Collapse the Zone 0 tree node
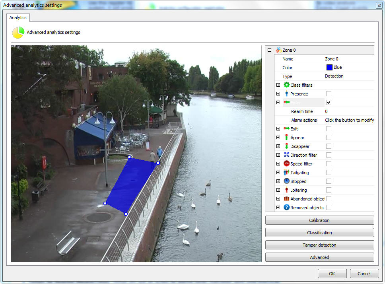Screen dimensions: 385x284 click(269, 50)
